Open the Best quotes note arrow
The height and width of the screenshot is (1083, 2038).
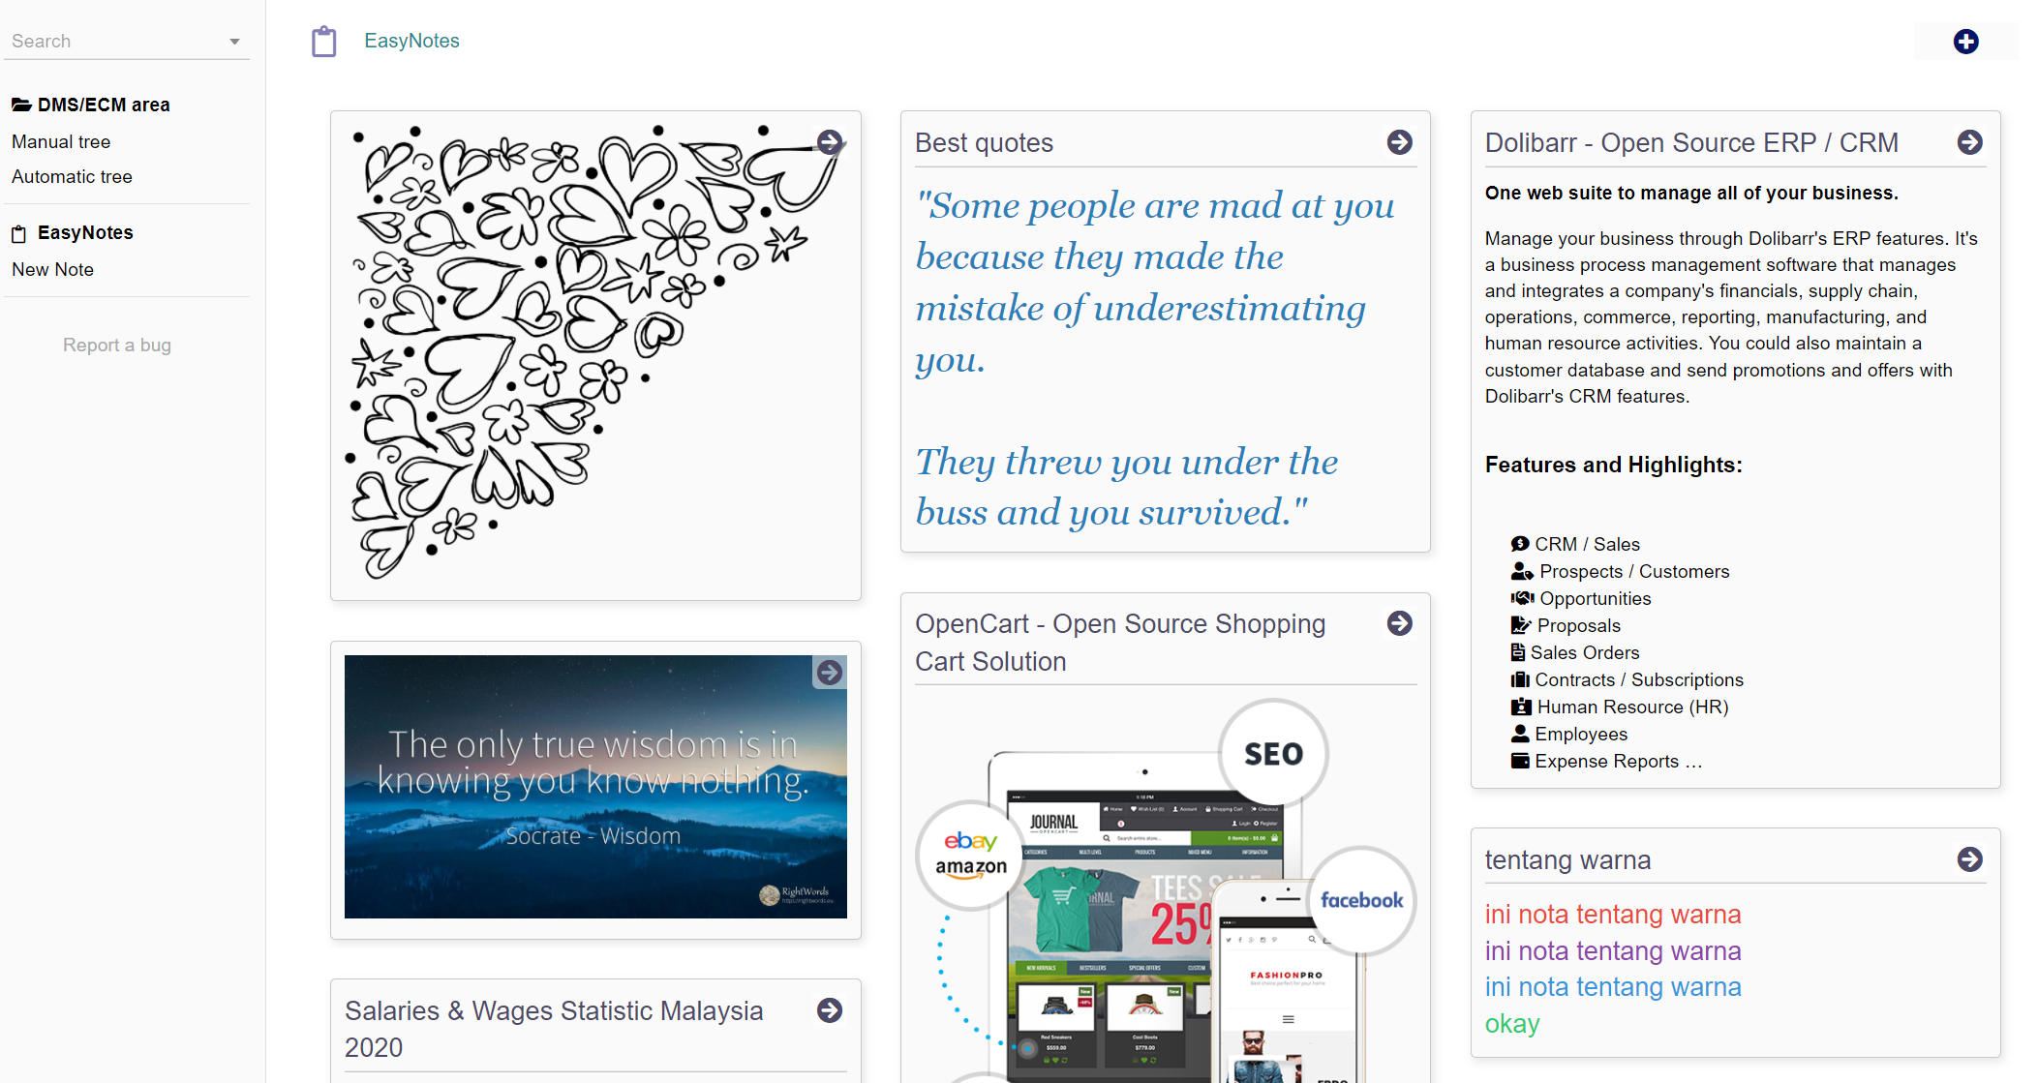(x=1399, y=142)
